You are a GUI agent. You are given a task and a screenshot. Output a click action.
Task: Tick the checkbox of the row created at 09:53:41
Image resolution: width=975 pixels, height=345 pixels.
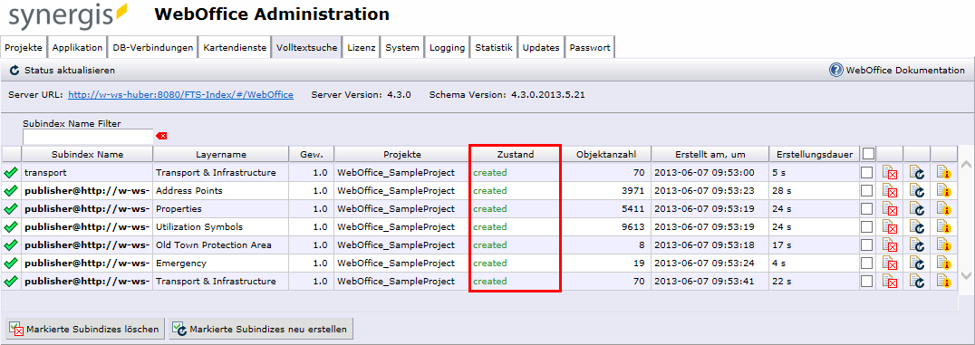tap(867, 282)
